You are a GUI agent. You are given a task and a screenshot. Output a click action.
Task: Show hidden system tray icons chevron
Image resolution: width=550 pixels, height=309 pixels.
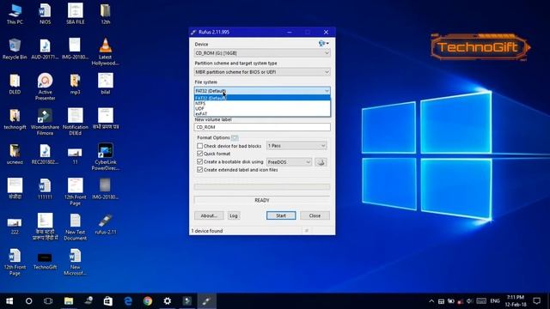[431, 301]
